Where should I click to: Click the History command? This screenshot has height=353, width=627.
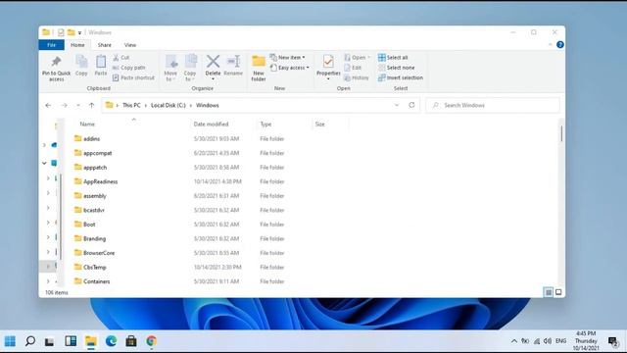[x=357, y=77]
